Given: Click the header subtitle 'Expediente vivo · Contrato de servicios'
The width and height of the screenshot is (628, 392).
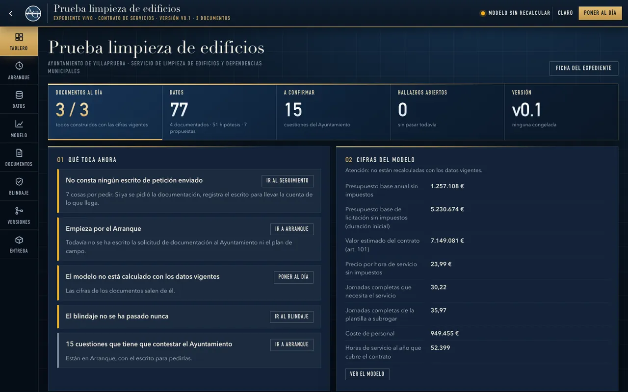Looking at the screenshot, I should pos(105,19).
